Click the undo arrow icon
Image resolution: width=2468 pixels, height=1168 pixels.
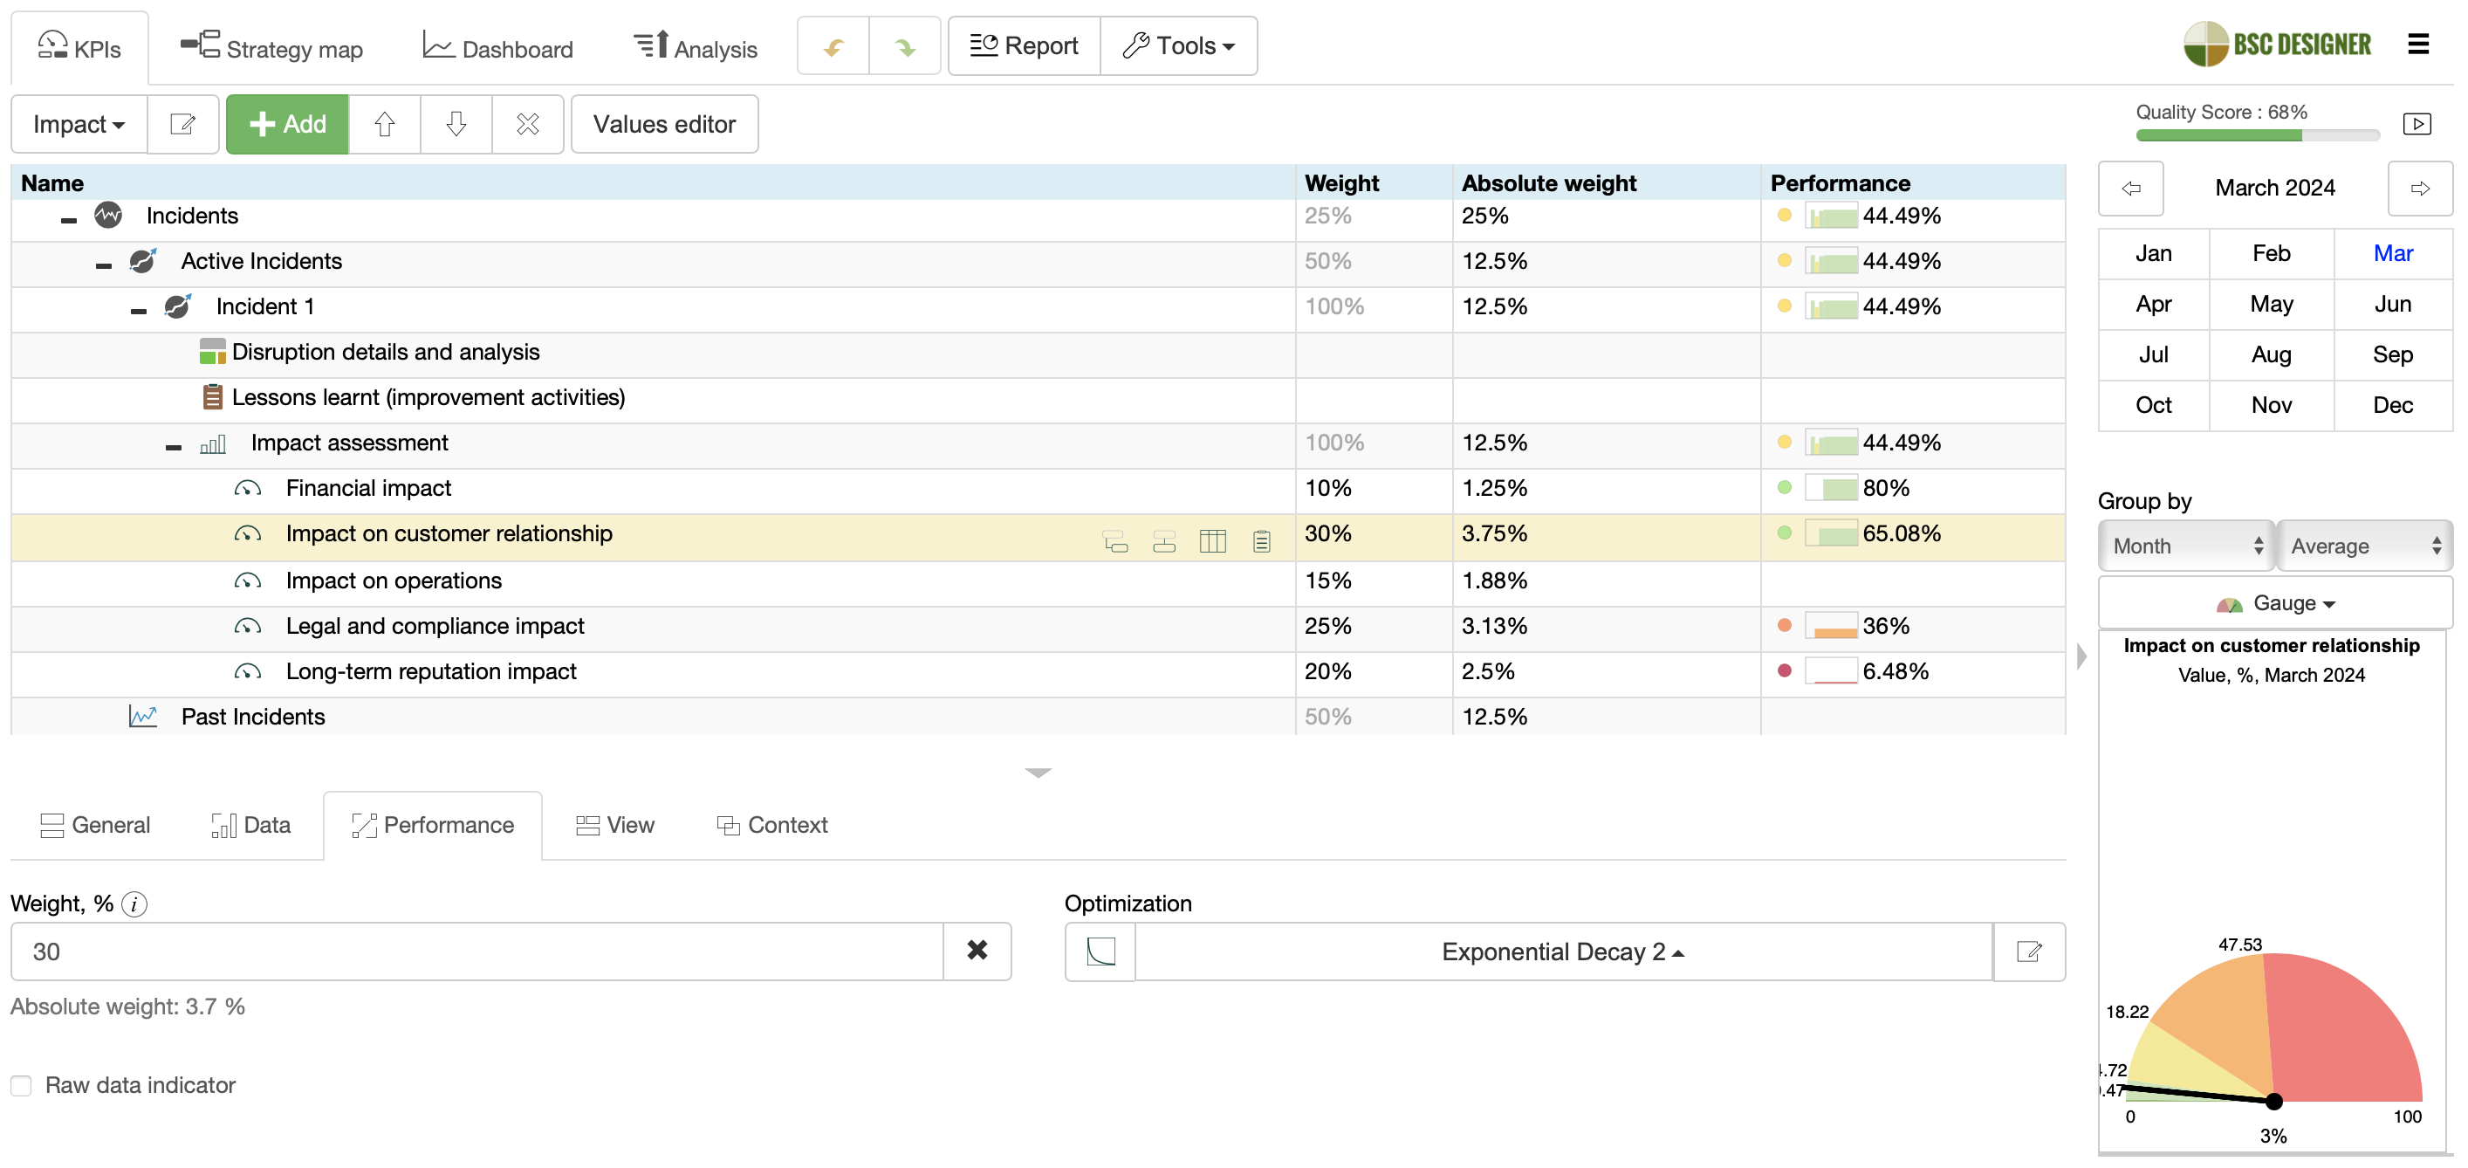[833, 46]
